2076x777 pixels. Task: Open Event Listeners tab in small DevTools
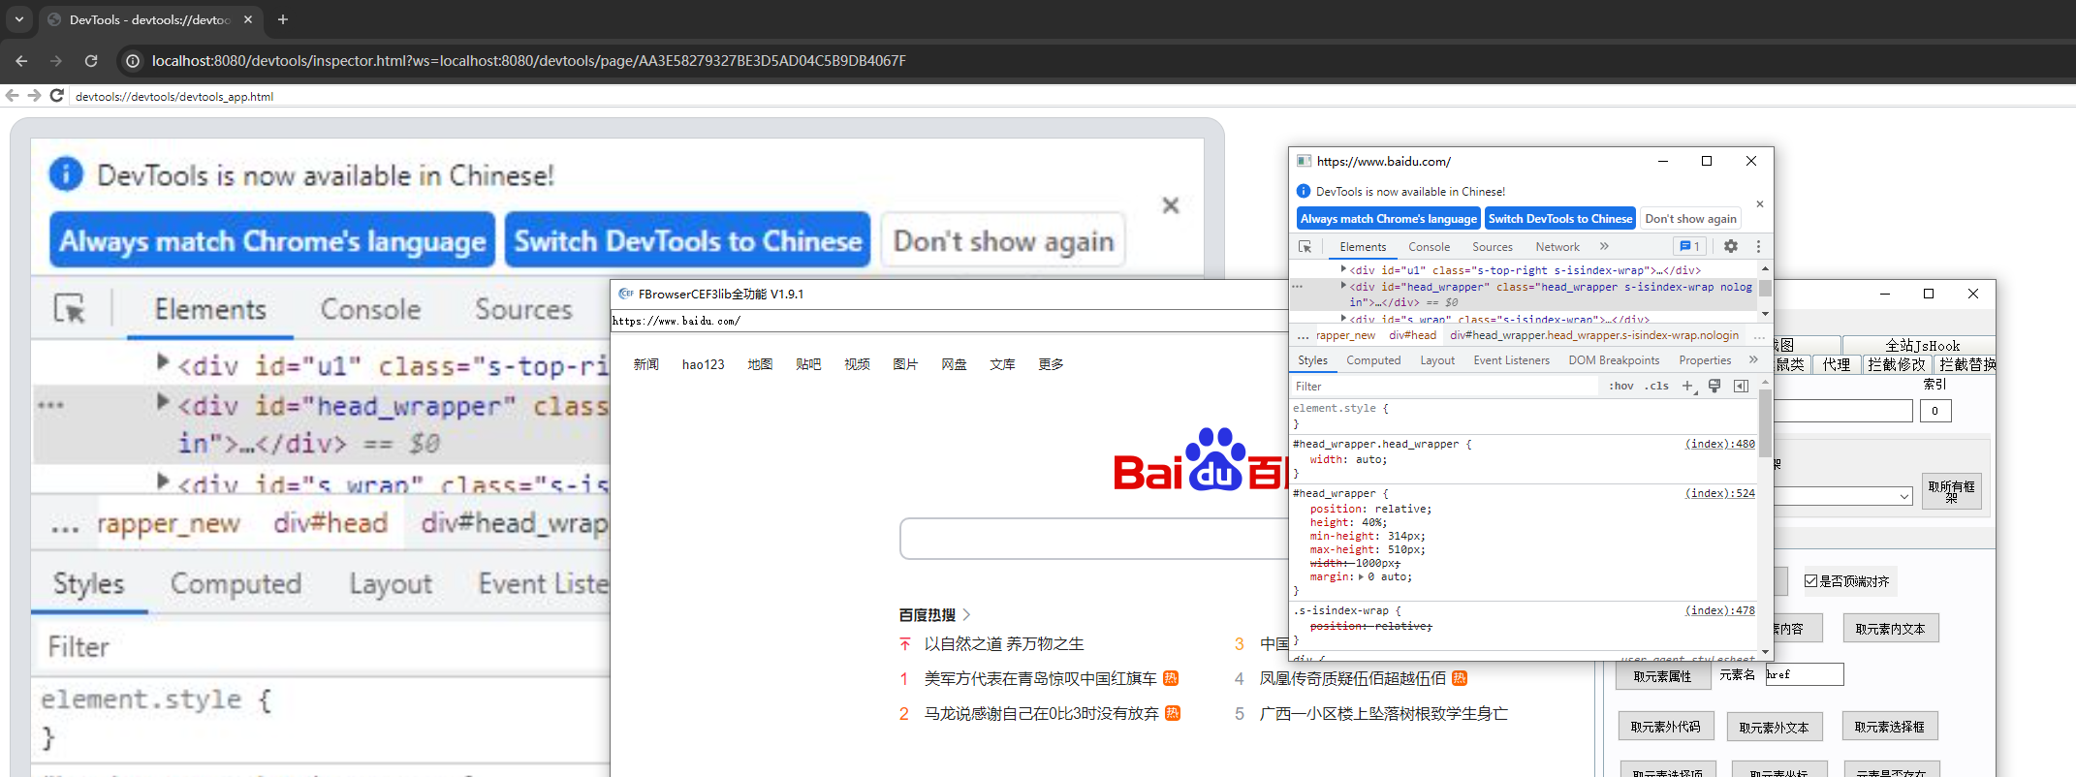[x=1511, y=360]
